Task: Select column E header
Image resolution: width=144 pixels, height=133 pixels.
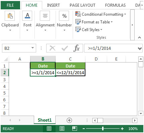Action: (116, 59)
